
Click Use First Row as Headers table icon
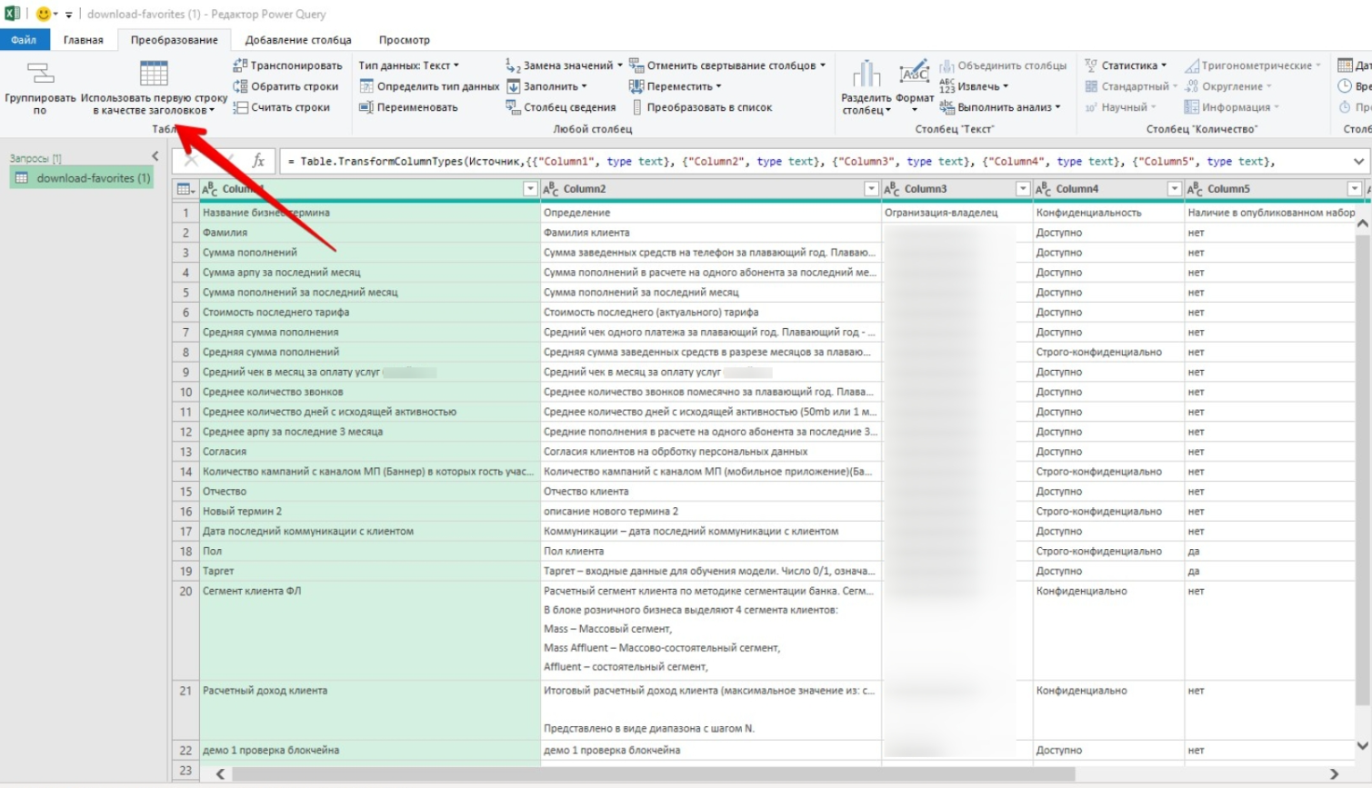(154, 73)
